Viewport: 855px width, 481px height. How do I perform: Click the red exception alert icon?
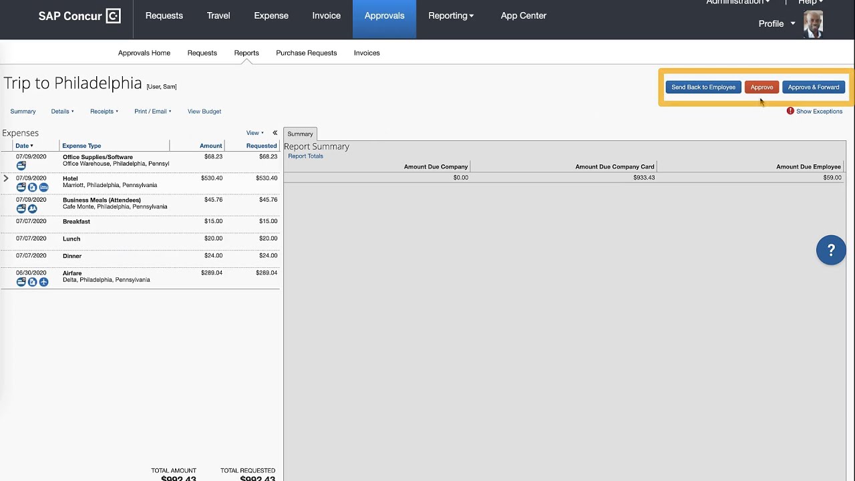pos(790,111)
